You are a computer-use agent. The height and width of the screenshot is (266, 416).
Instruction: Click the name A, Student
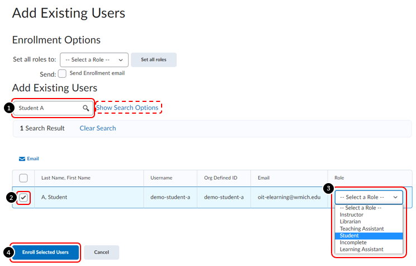click(54, 197)
